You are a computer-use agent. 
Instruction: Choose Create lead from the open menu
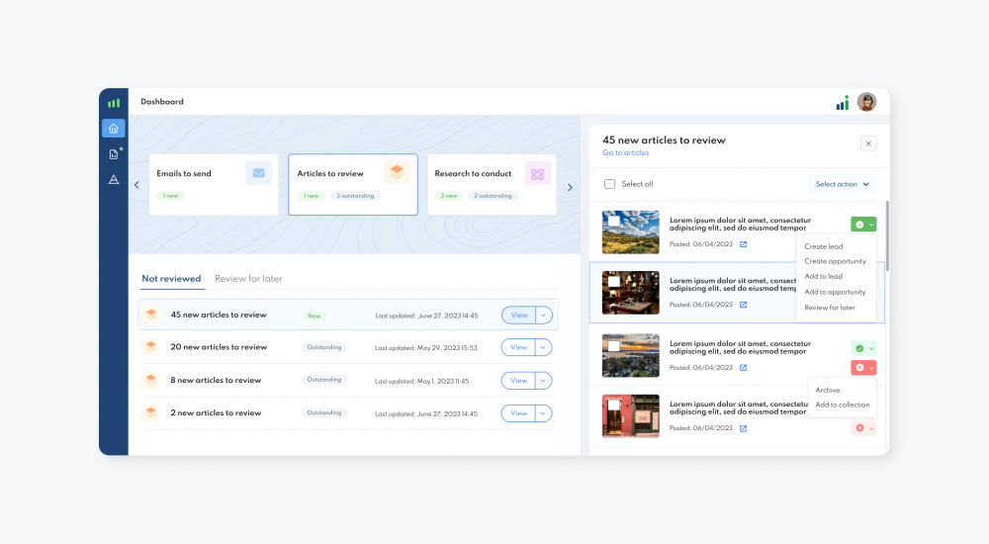[x=824, y=246]
